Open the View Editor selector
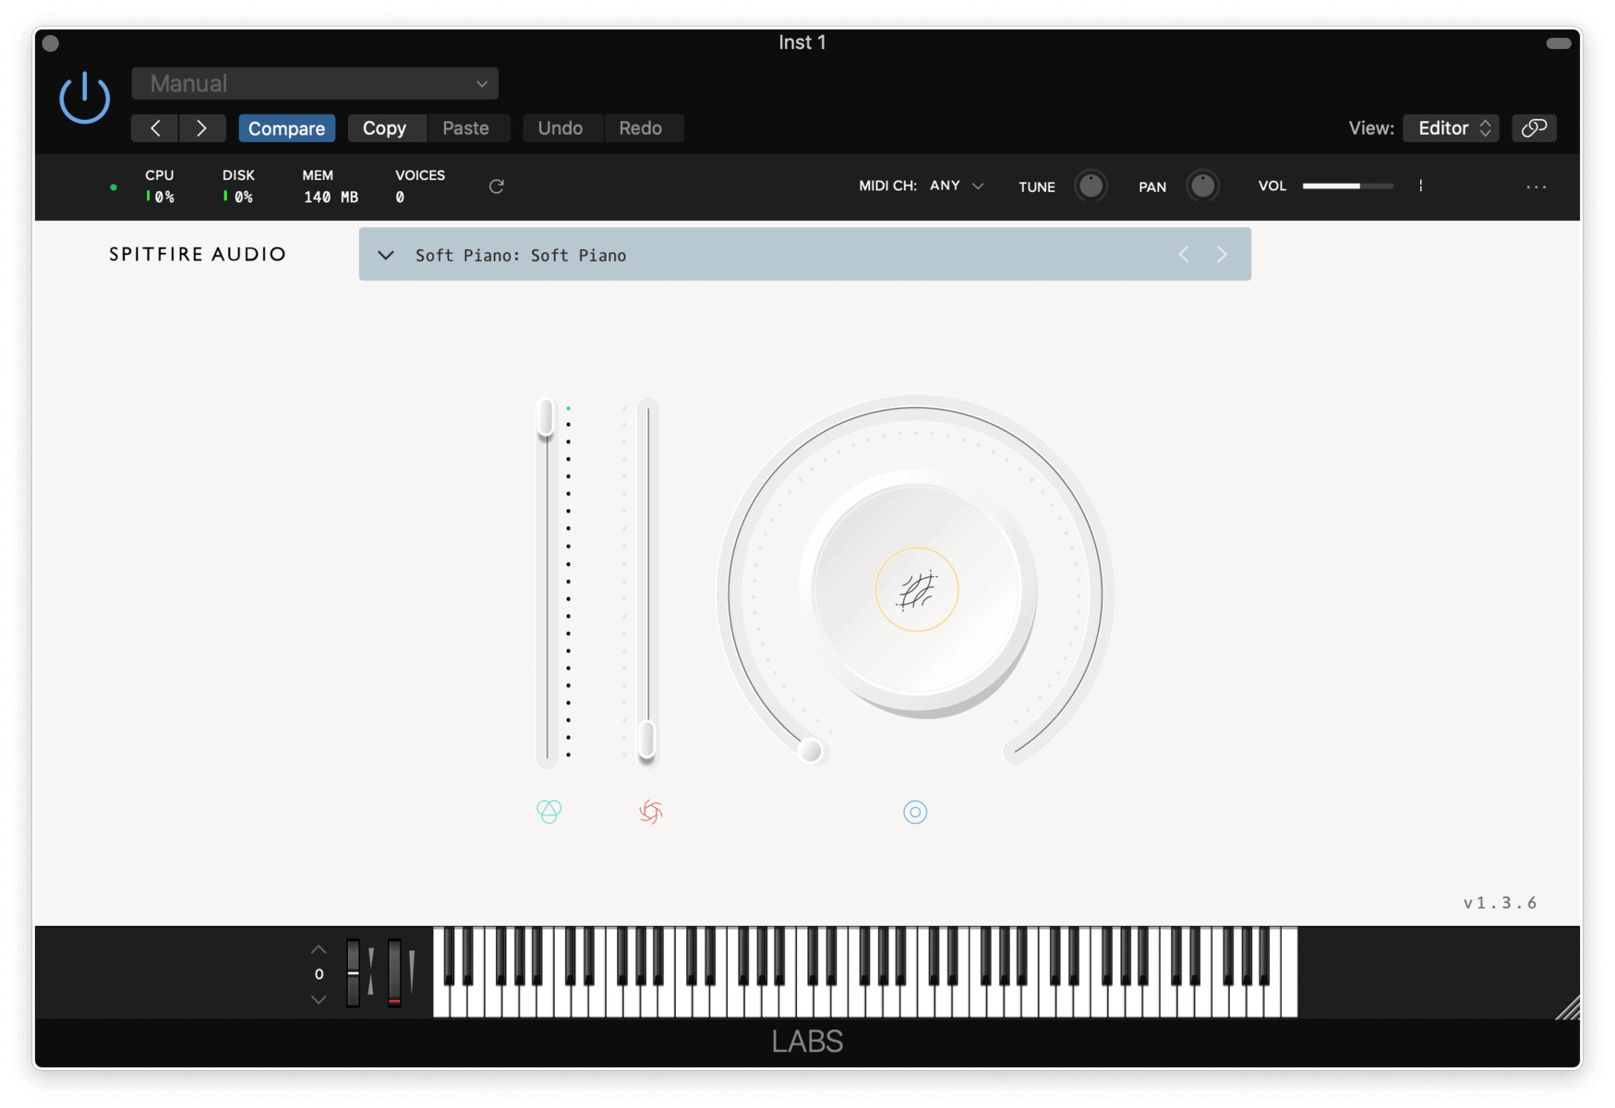 pyautogui.click(x=1451, y=128)
